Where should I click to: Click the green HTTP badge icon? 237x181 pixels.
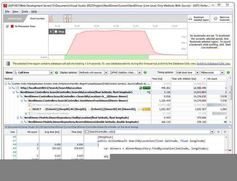point(147,88)
